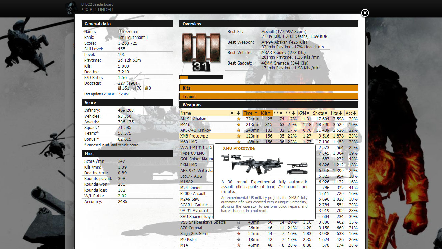Click the silver star for VSS Snaiperskaya Special
Image resolution: width=442 pixels, height=249 pixels.
point(238,222)
